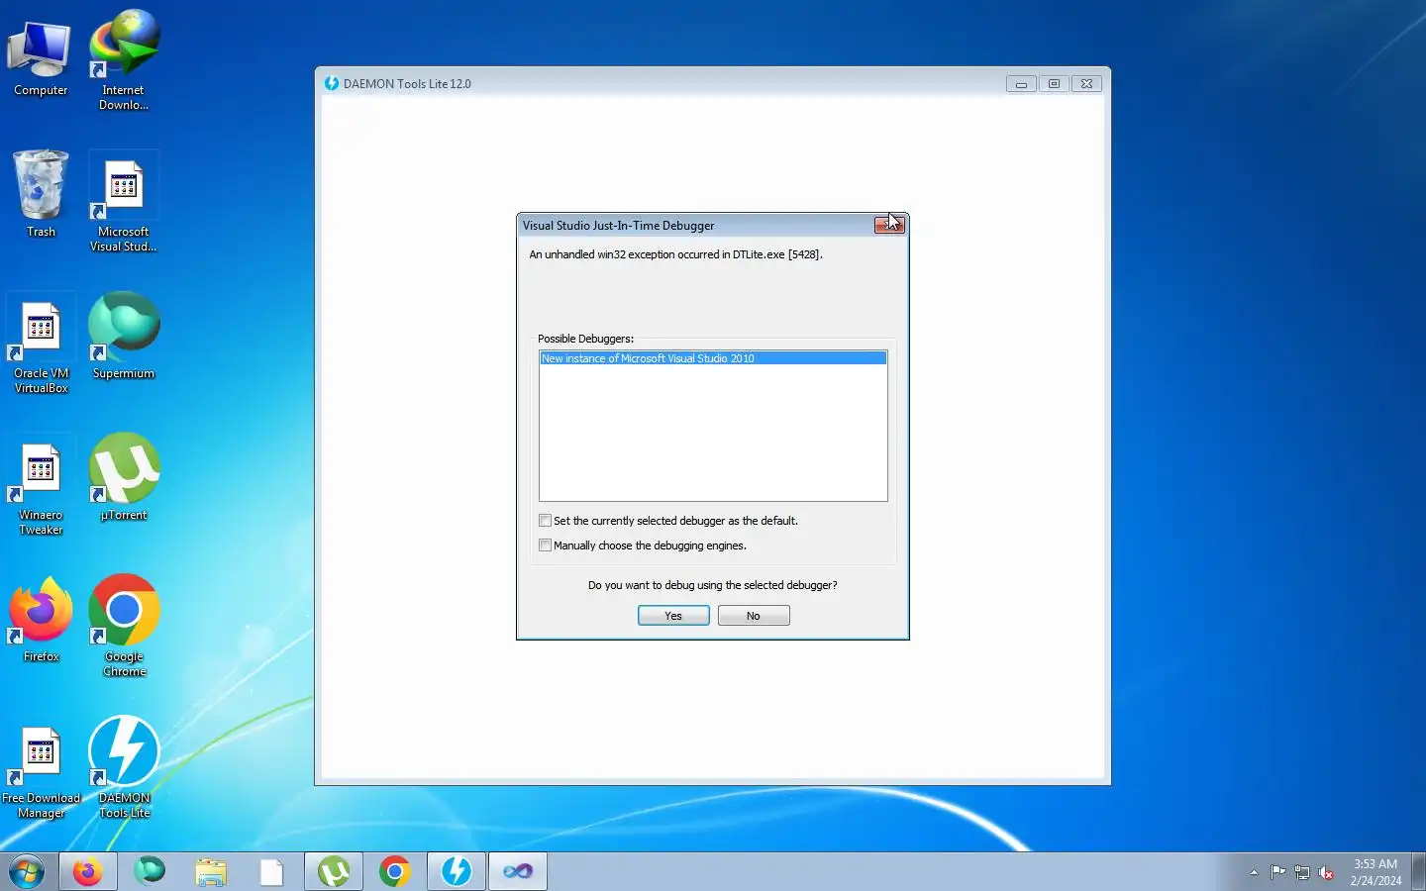Select Winaero Tweaker desktop shortcut
Viewport: 1426px width, 891px height.
coord(41,485)
